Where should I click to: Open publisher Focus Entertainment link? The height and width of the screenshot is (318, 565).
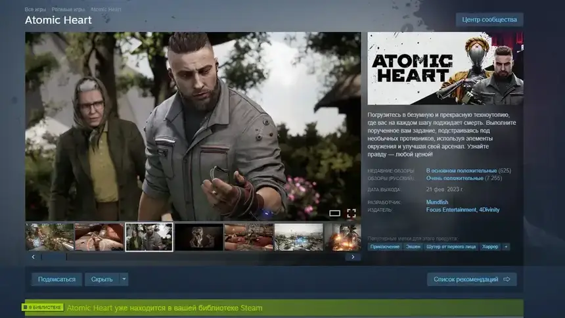click(451, 210)
